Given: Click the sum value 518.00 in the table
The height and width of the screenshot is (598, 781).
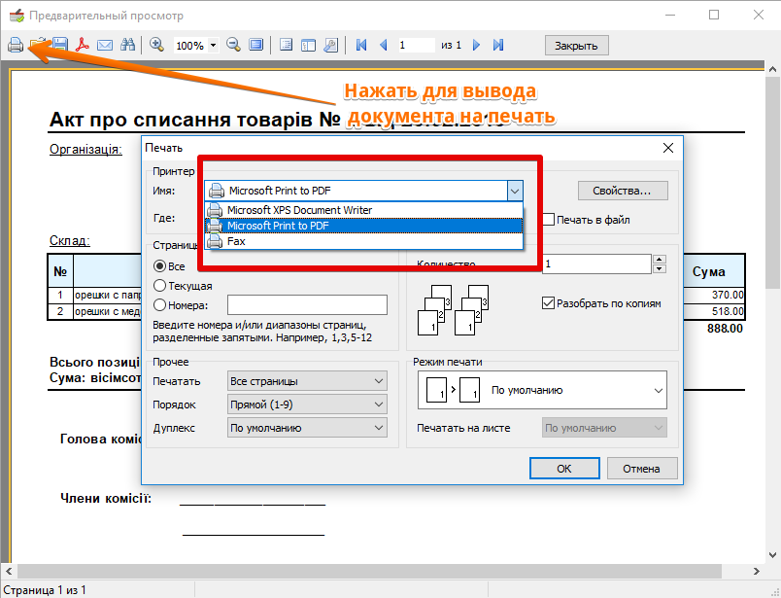Looking at the screenshot, I should coord(728,311).
